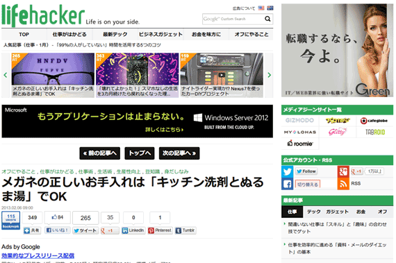Click category tag 生産性向上
This screenshot has height=263, width=396.
129,171
